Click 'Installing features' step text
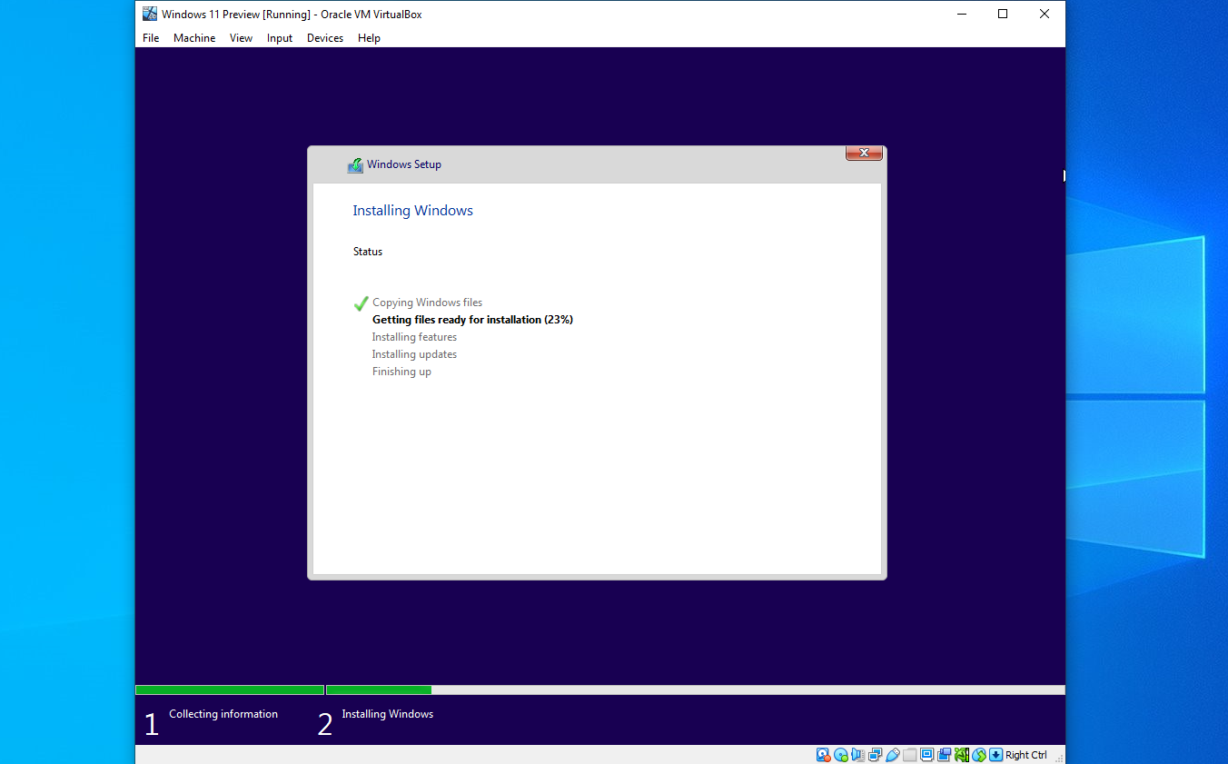This screenshot has width=1228, height=764. click(x=414, y=337)
